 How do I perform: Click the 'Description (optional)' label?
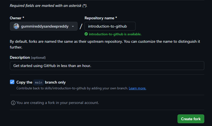28,57
